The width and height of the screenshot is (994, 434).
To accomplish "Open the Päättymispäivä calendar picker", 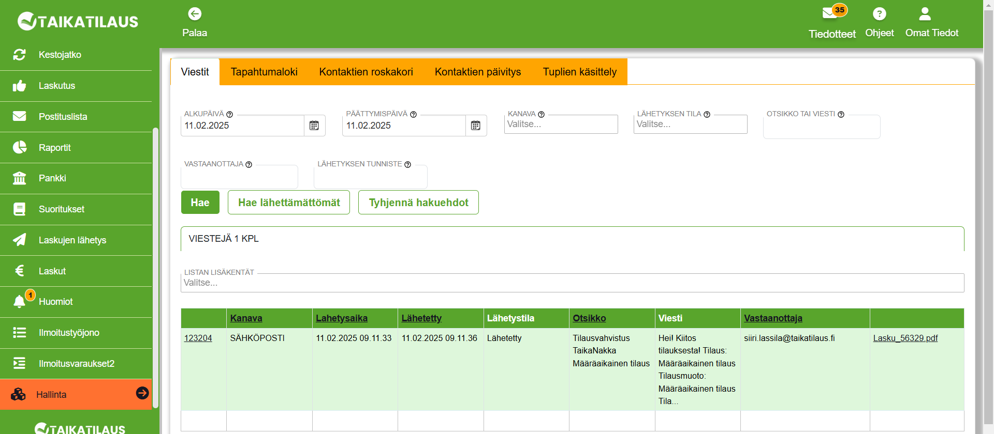I will 476,126.
